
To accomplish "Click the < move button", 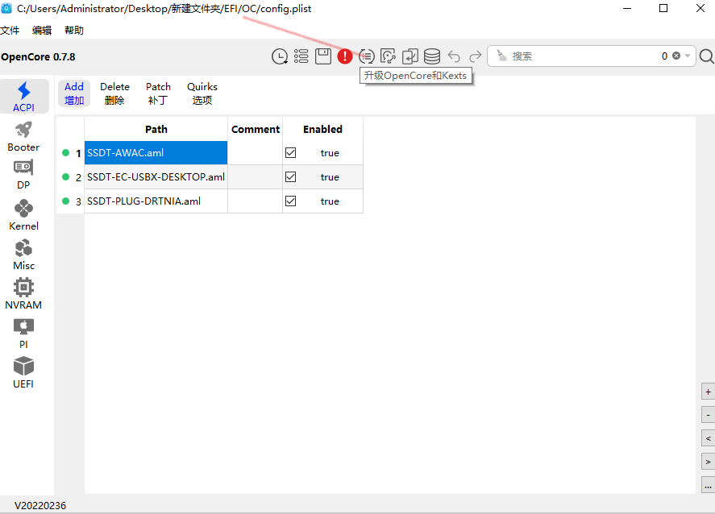I will [x=708, y=438].
